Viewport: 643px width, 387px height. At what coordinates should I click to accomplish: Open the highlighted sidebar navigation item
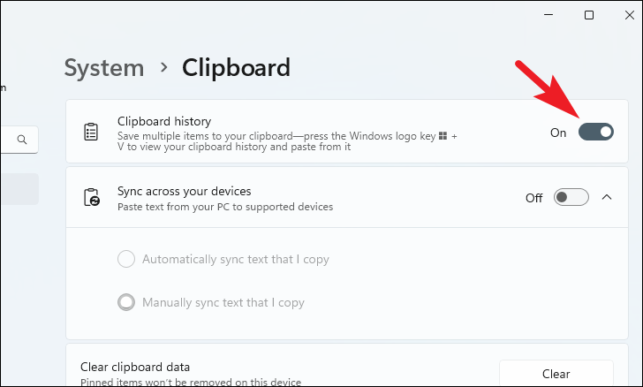click(x=19, y=189)
